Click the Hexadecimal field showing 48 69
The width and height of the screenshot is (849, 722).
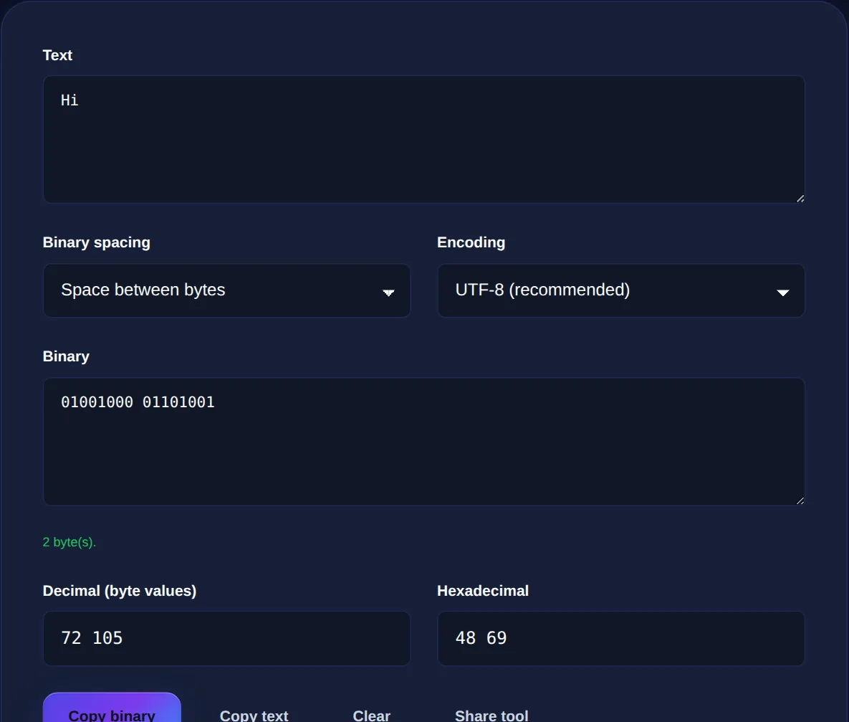[621, 639]
